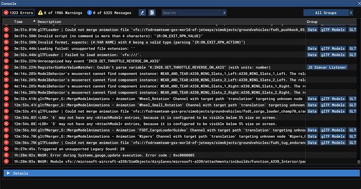The width and height of the screenshot is (361, 189).
Task: Click Data tag on fsdt_tug_endurance row
Action: (312, 143)
